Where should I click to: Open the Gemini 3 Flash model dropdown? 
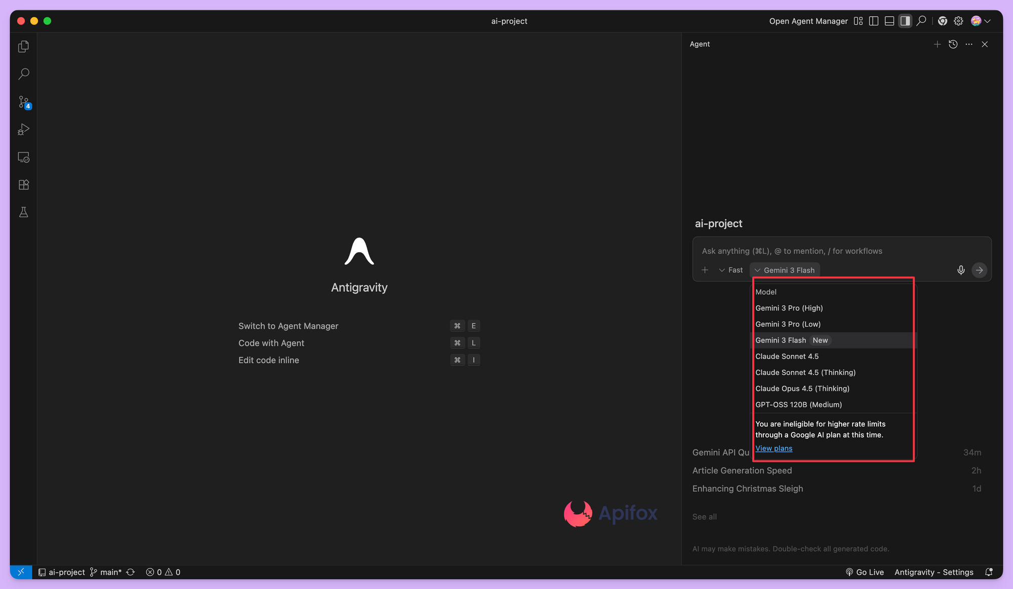pos(785,270)
